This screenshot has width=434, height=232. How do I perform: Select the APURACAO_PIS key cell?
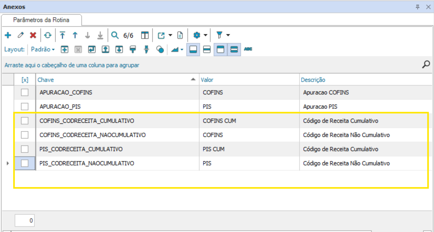coord(118,106)
